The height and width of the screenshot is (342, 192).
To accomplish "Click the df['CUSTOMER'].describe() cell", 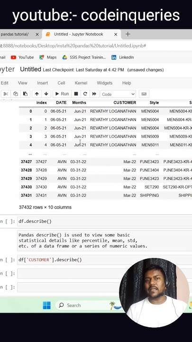I will click(x=104, y=260).
